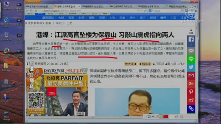Open the QuickTime Player desktop shortcut
The height and width of the screenshot is (124, 221).
6,22
